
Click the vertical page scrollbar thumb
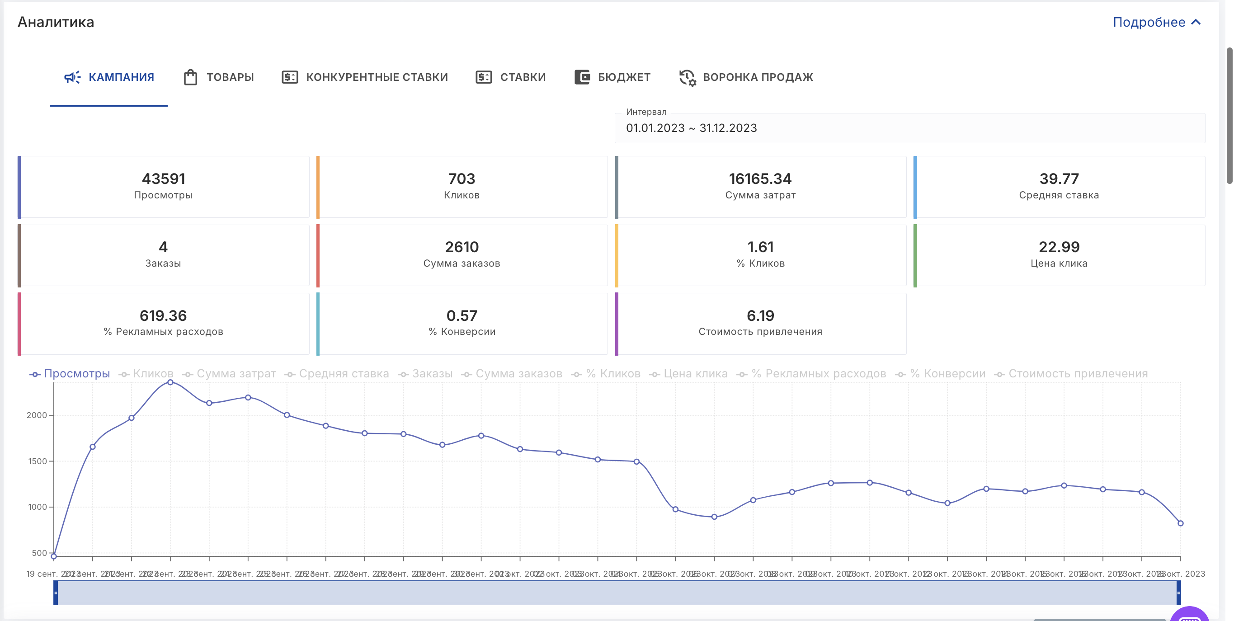click(1229, 115)
